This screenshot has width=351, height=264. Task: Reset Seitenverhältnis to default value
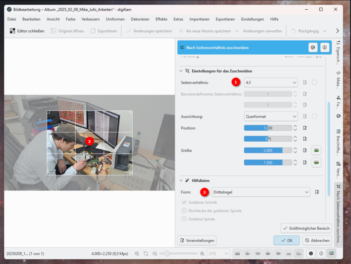[305, 82]
